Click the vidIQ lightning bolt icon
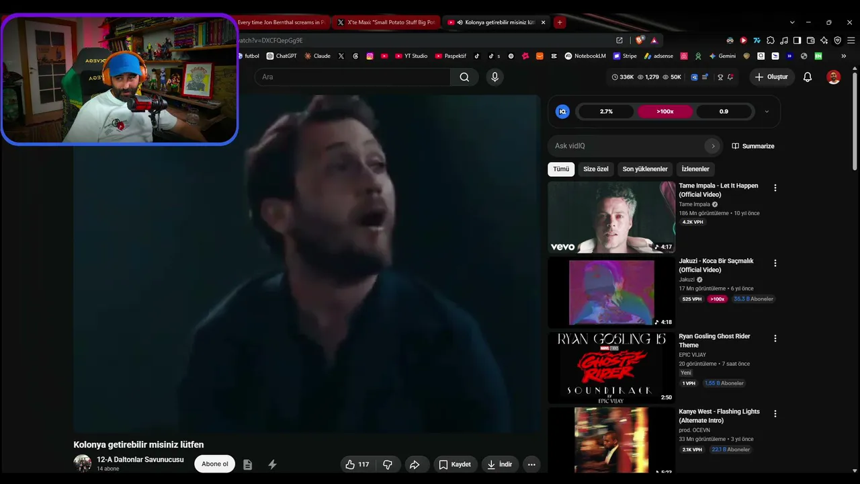This screenshot has width=860, height=484. 272,465
